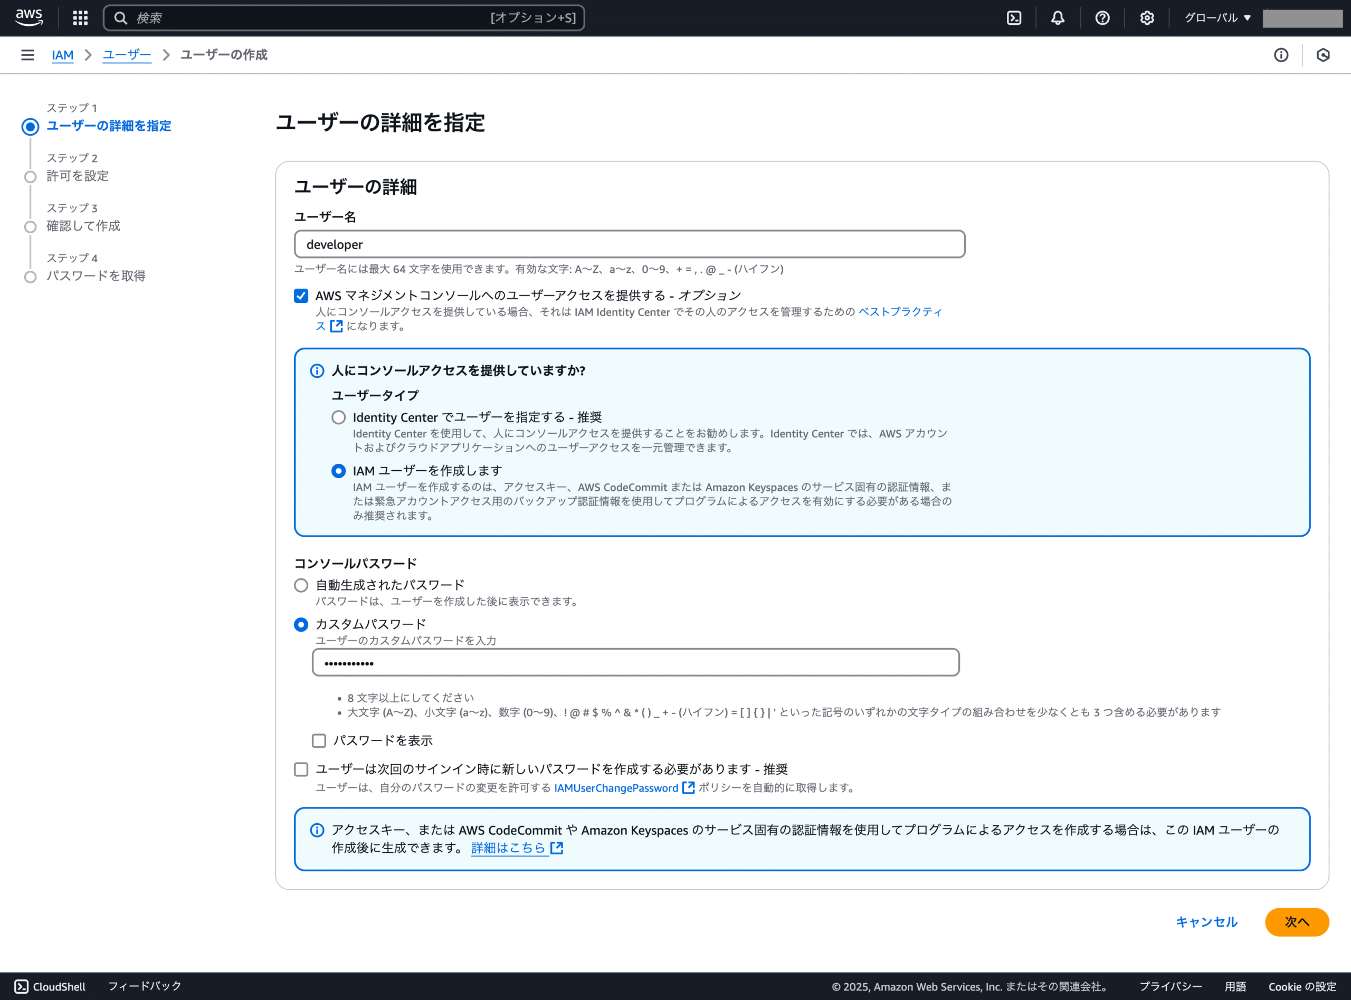Screen dimensions: 1351x1000
Task: Select IAM ユーザーを作成します radio button
Action: pyautogui.click(x=338, y=470)
